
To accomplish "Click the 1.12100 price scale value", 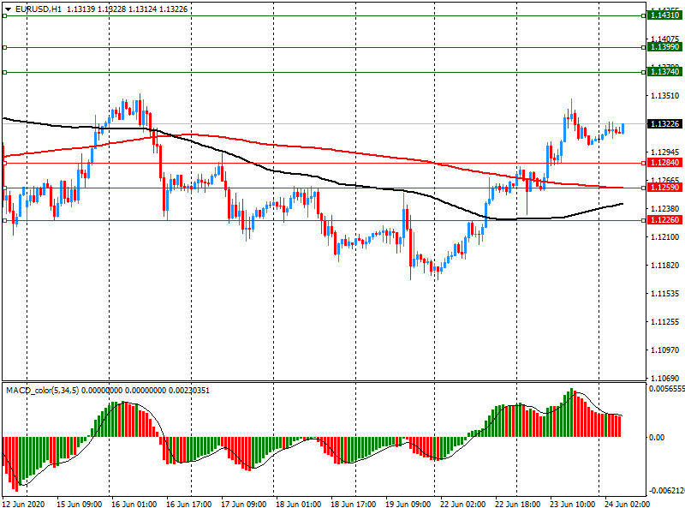I will [x=665, y=237].
